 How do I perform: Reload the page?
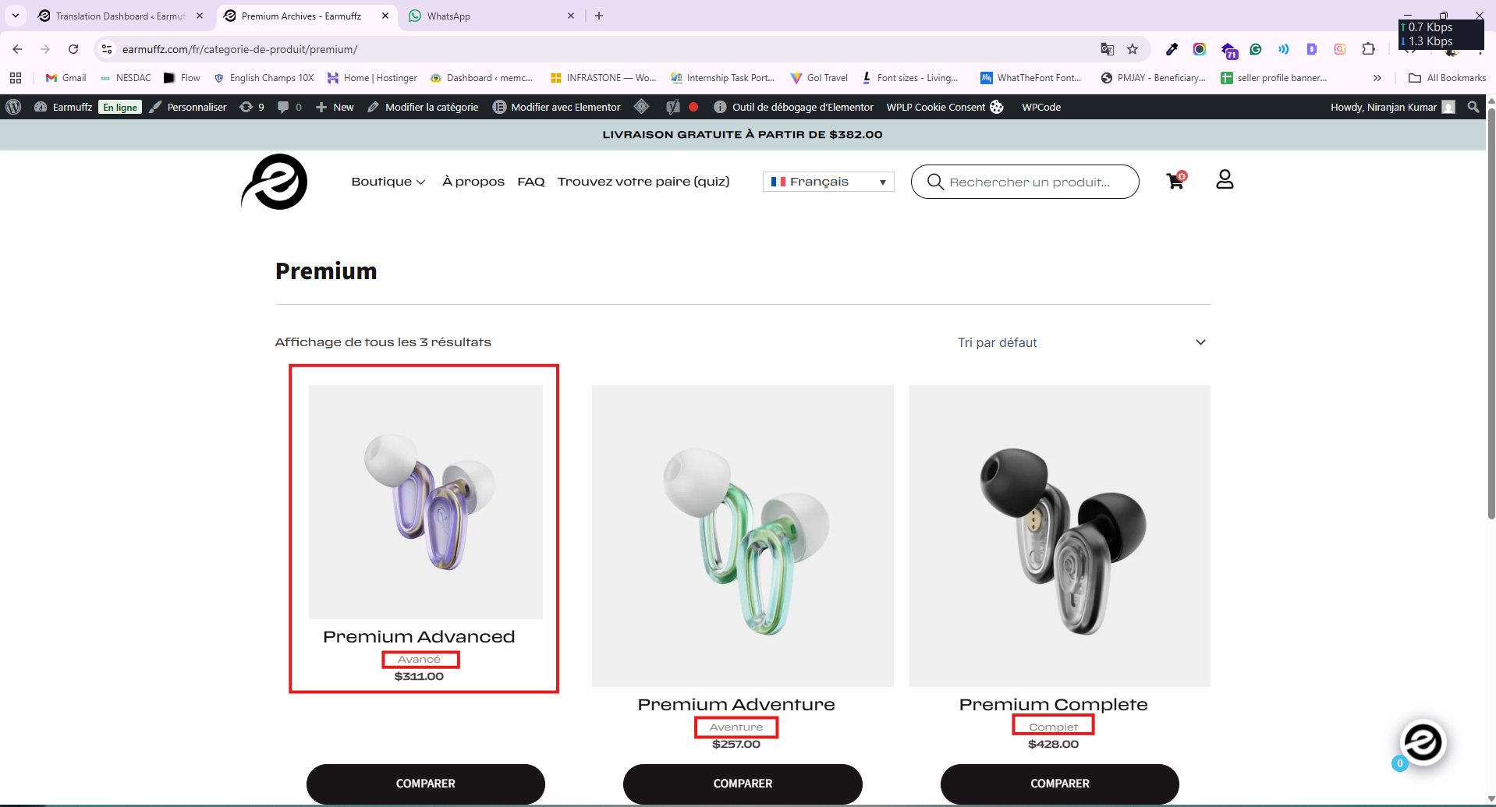pyautogui.click(x=73, y=49)
